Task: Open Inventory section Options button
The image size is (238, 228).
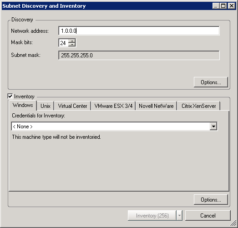Action: [x=211, y=200]
